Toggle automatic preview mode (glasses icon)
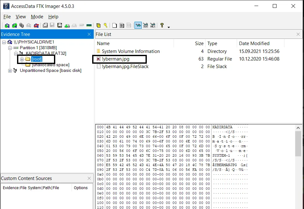Viewport: 304px width, 209px height. coord(138,25)
